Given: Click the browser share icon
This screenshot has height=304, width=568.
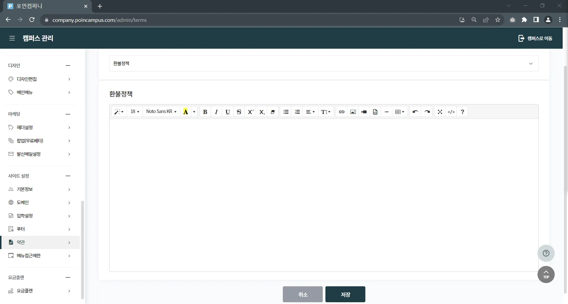Looking at the screenshot, I should coord(486,20).
